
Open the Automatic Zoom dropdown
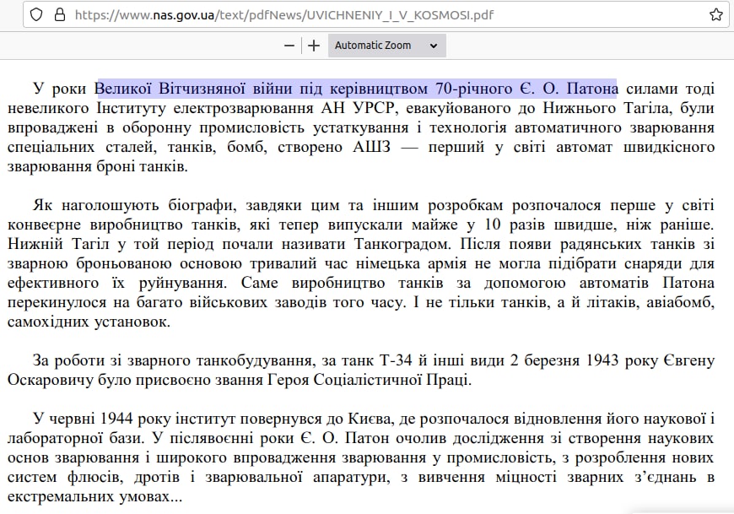tap(386, 46)
